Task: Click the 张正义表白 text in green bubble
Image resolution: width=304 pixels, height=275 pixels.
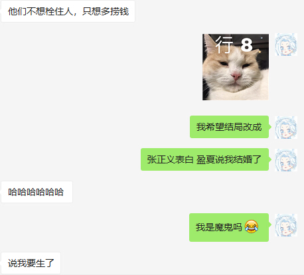Action: click(x=171, y=159)
